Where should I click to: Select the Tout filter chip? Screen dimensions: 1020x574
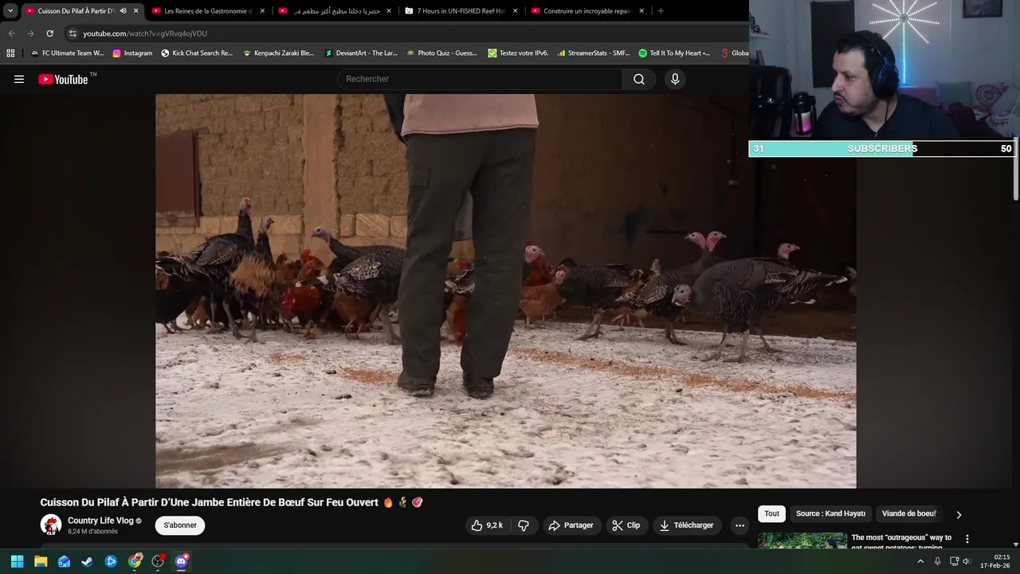tap(771, 513)
